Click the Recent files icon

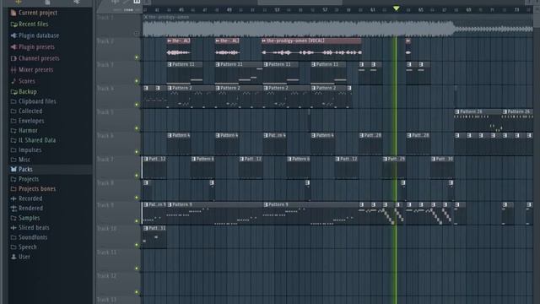point(13,24)
